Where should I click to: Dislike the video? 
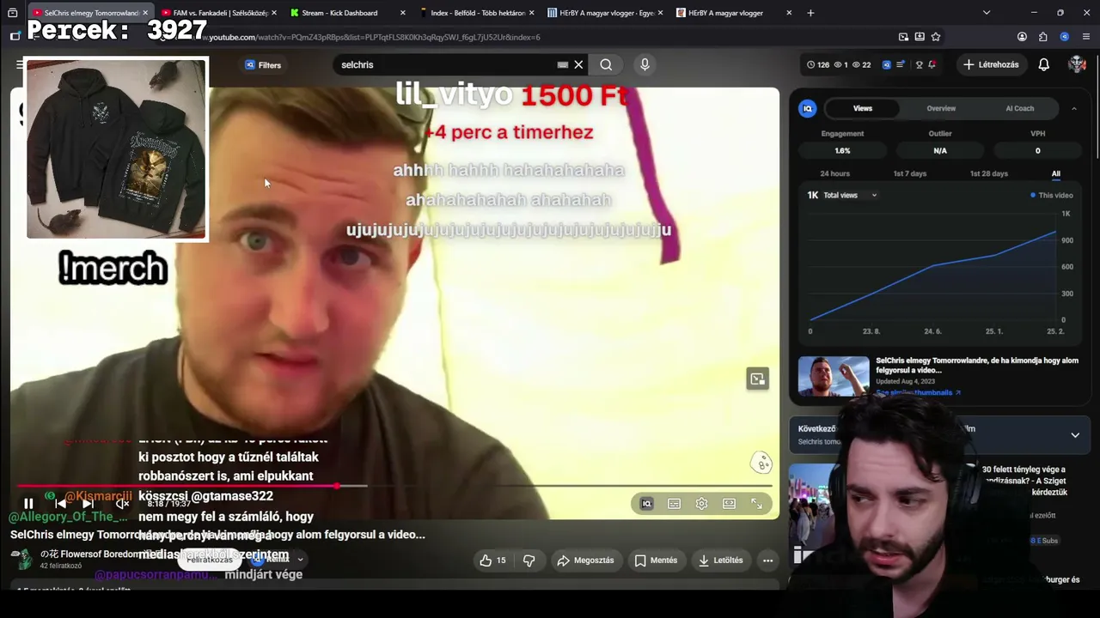529,560
